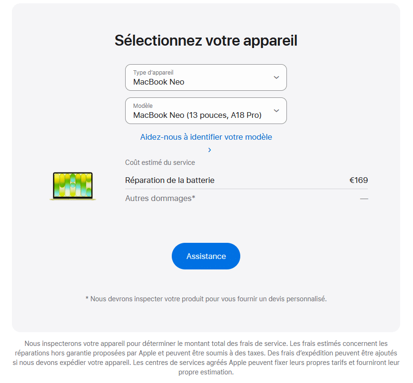The height and width of the screenshot is (383, 413).
Task: Click the MacBook Neo product thumbnail
Action: pyautogui.click(x=72, y=186)
